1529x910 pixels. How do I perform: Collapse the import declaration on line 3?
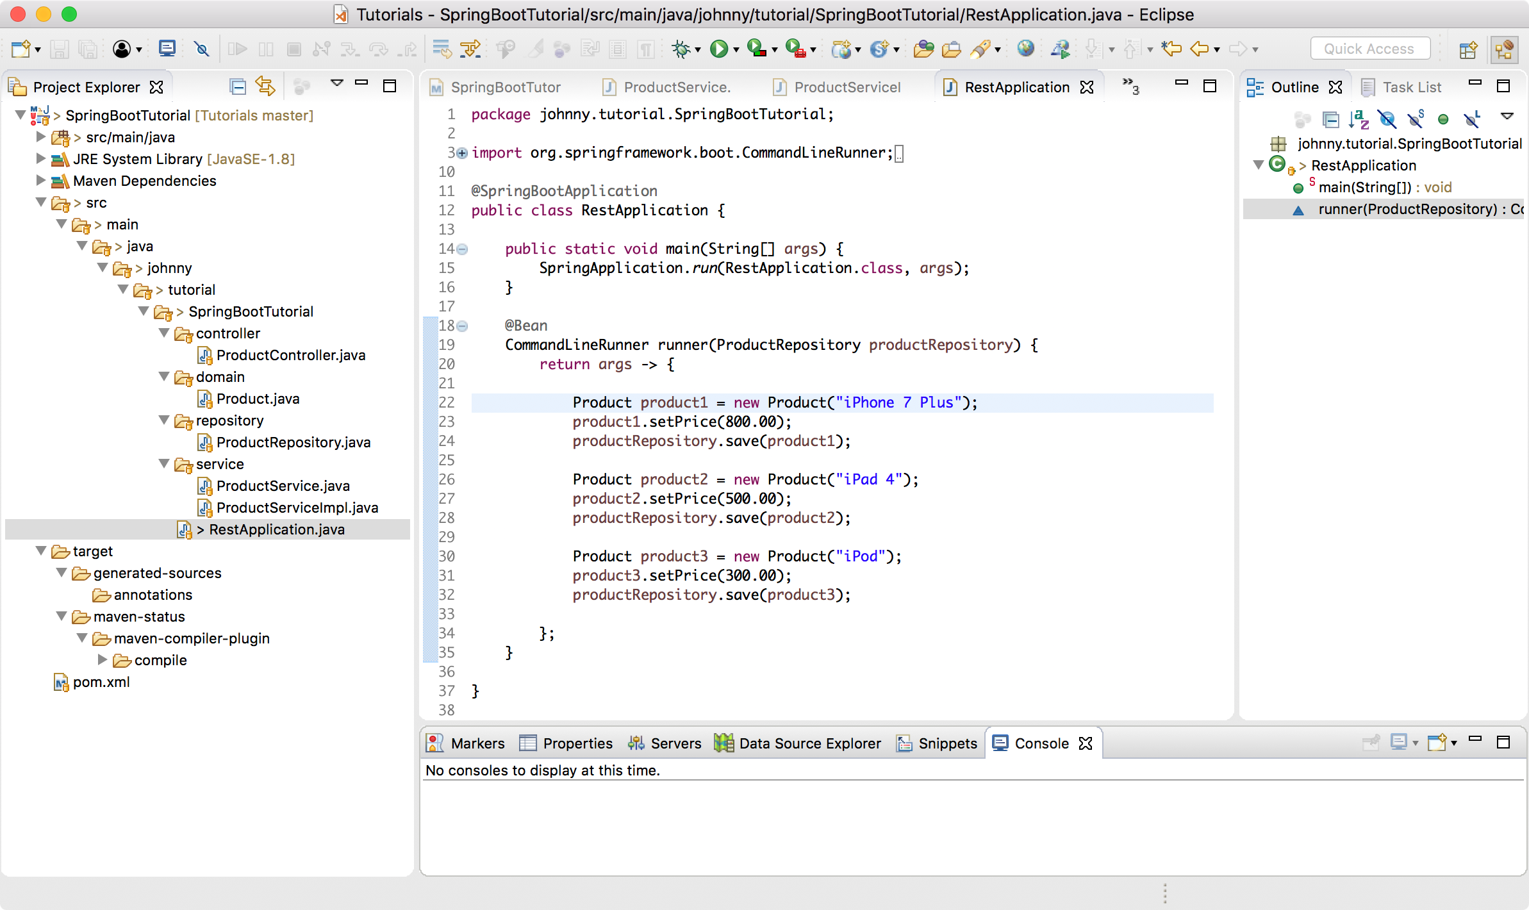coord(461,153)
